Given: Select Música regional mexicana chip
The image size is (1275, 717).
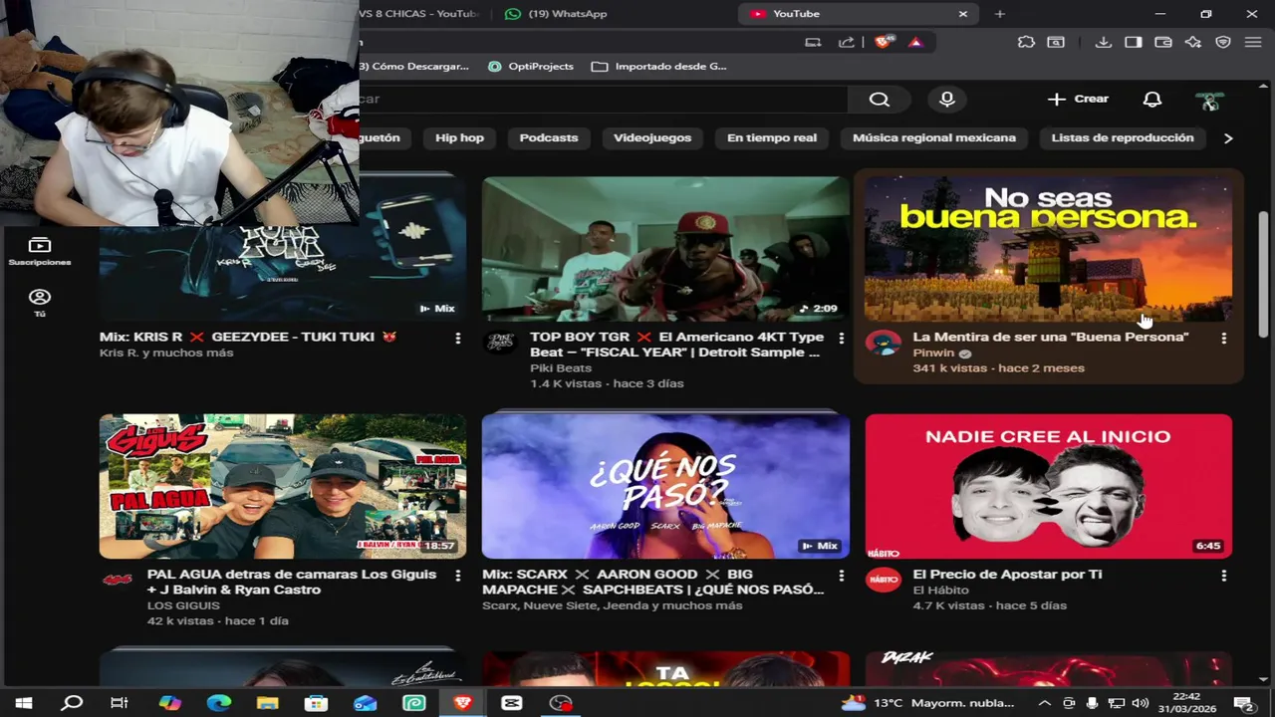Looking at the screenshot, I should [934, 137].
